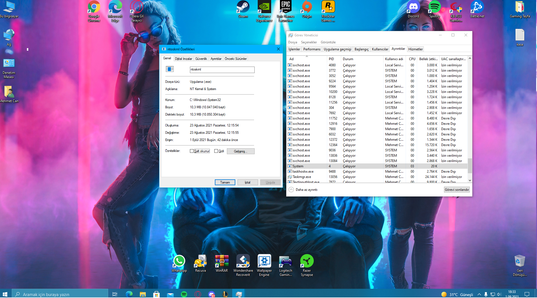Open File Explorer in the taskbar
This screenshot has width=537, height=298.
click(x=143, y=294)
